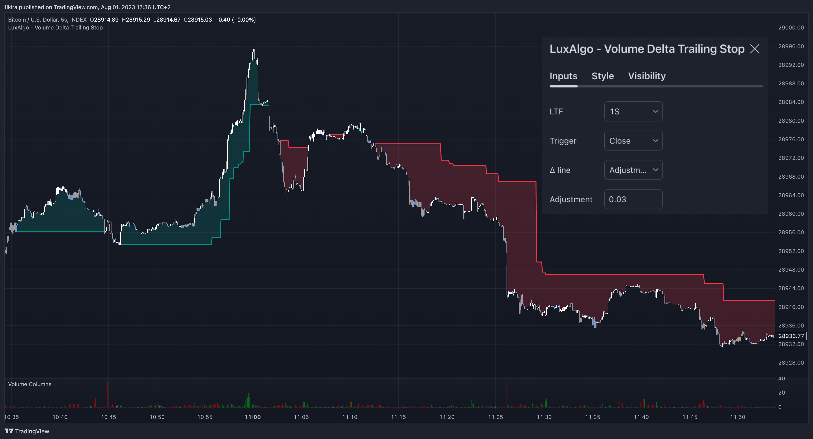Click the high value H28915.29 in header
Image resolution: width=813 pixels, height=439 pixels.
coord(136,20)
